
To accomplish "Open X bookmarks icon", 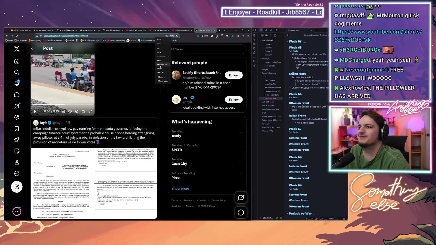I will click(x=17, y=128).
